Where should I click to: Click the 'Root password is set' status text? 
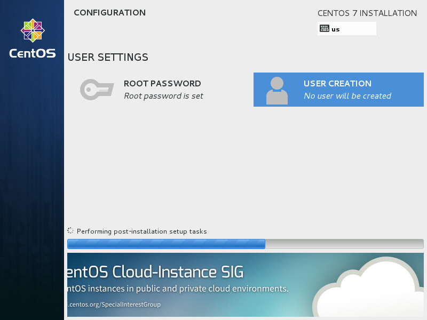pos(163,96)
